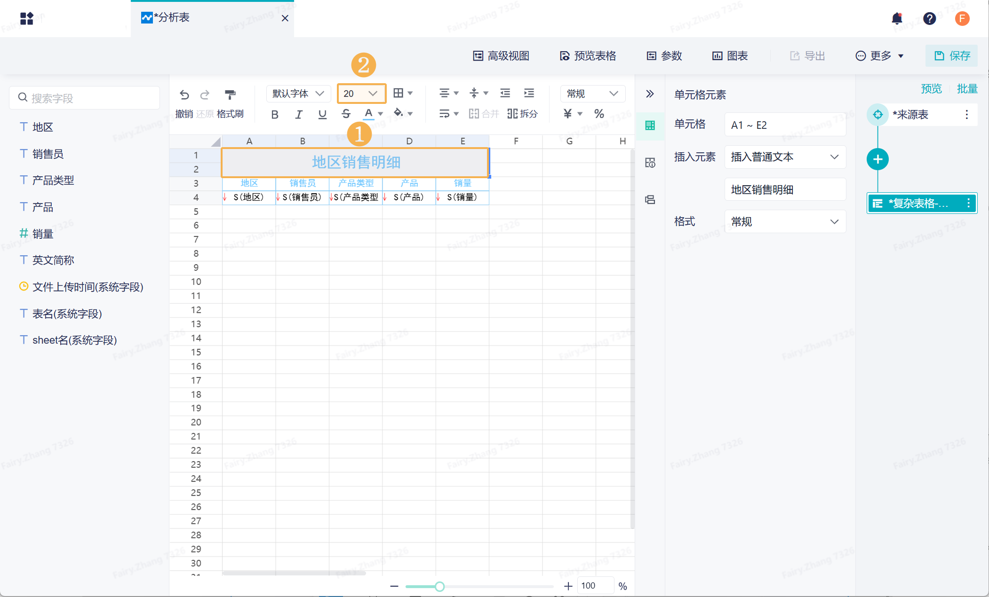Click the 保存 button
The height and width of the screenshot is (597, 989).
[x=952, y=56]
